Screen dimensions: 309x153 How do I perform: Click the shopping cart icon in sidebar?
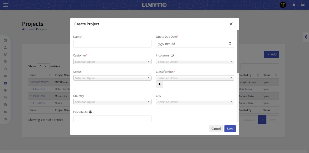[x=6, y=97]
